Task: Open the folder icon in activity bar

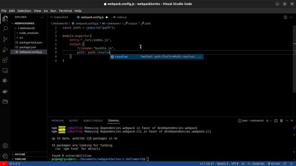Action: tap(5, 101)
